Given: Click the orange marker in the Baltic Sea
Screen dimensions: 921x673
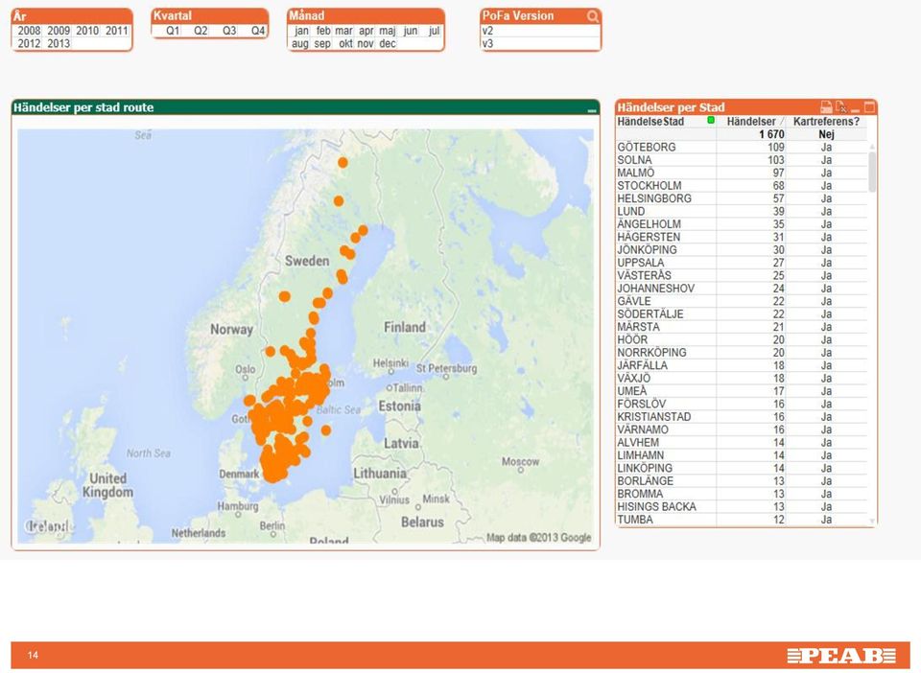Looking at the screenshot, I should coord(326,430).
